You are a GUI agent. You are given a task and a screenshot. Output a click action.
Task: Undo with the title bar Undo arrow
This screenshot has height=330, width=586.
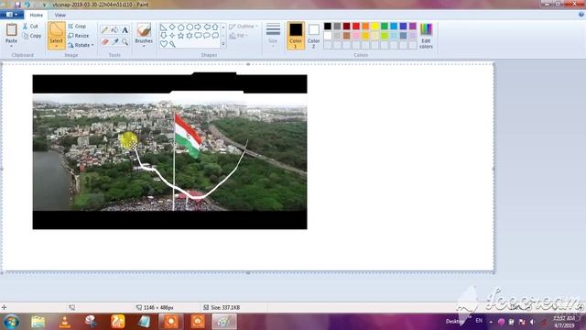click(x=27, y=5)
